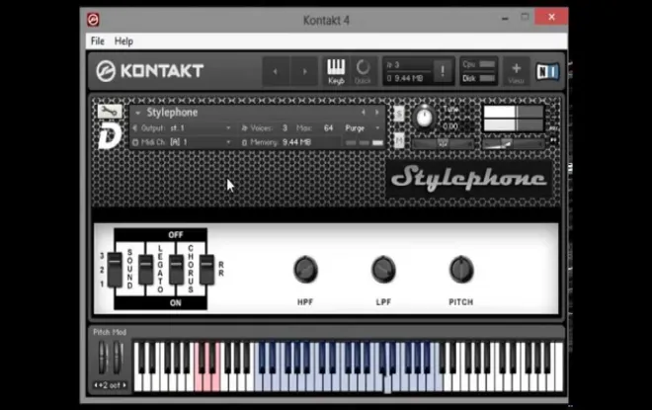Image resolution: width=652 pixels, height=410 pixels.
Task: Select previous instrument preset arrow
Action: coord(364,113)
